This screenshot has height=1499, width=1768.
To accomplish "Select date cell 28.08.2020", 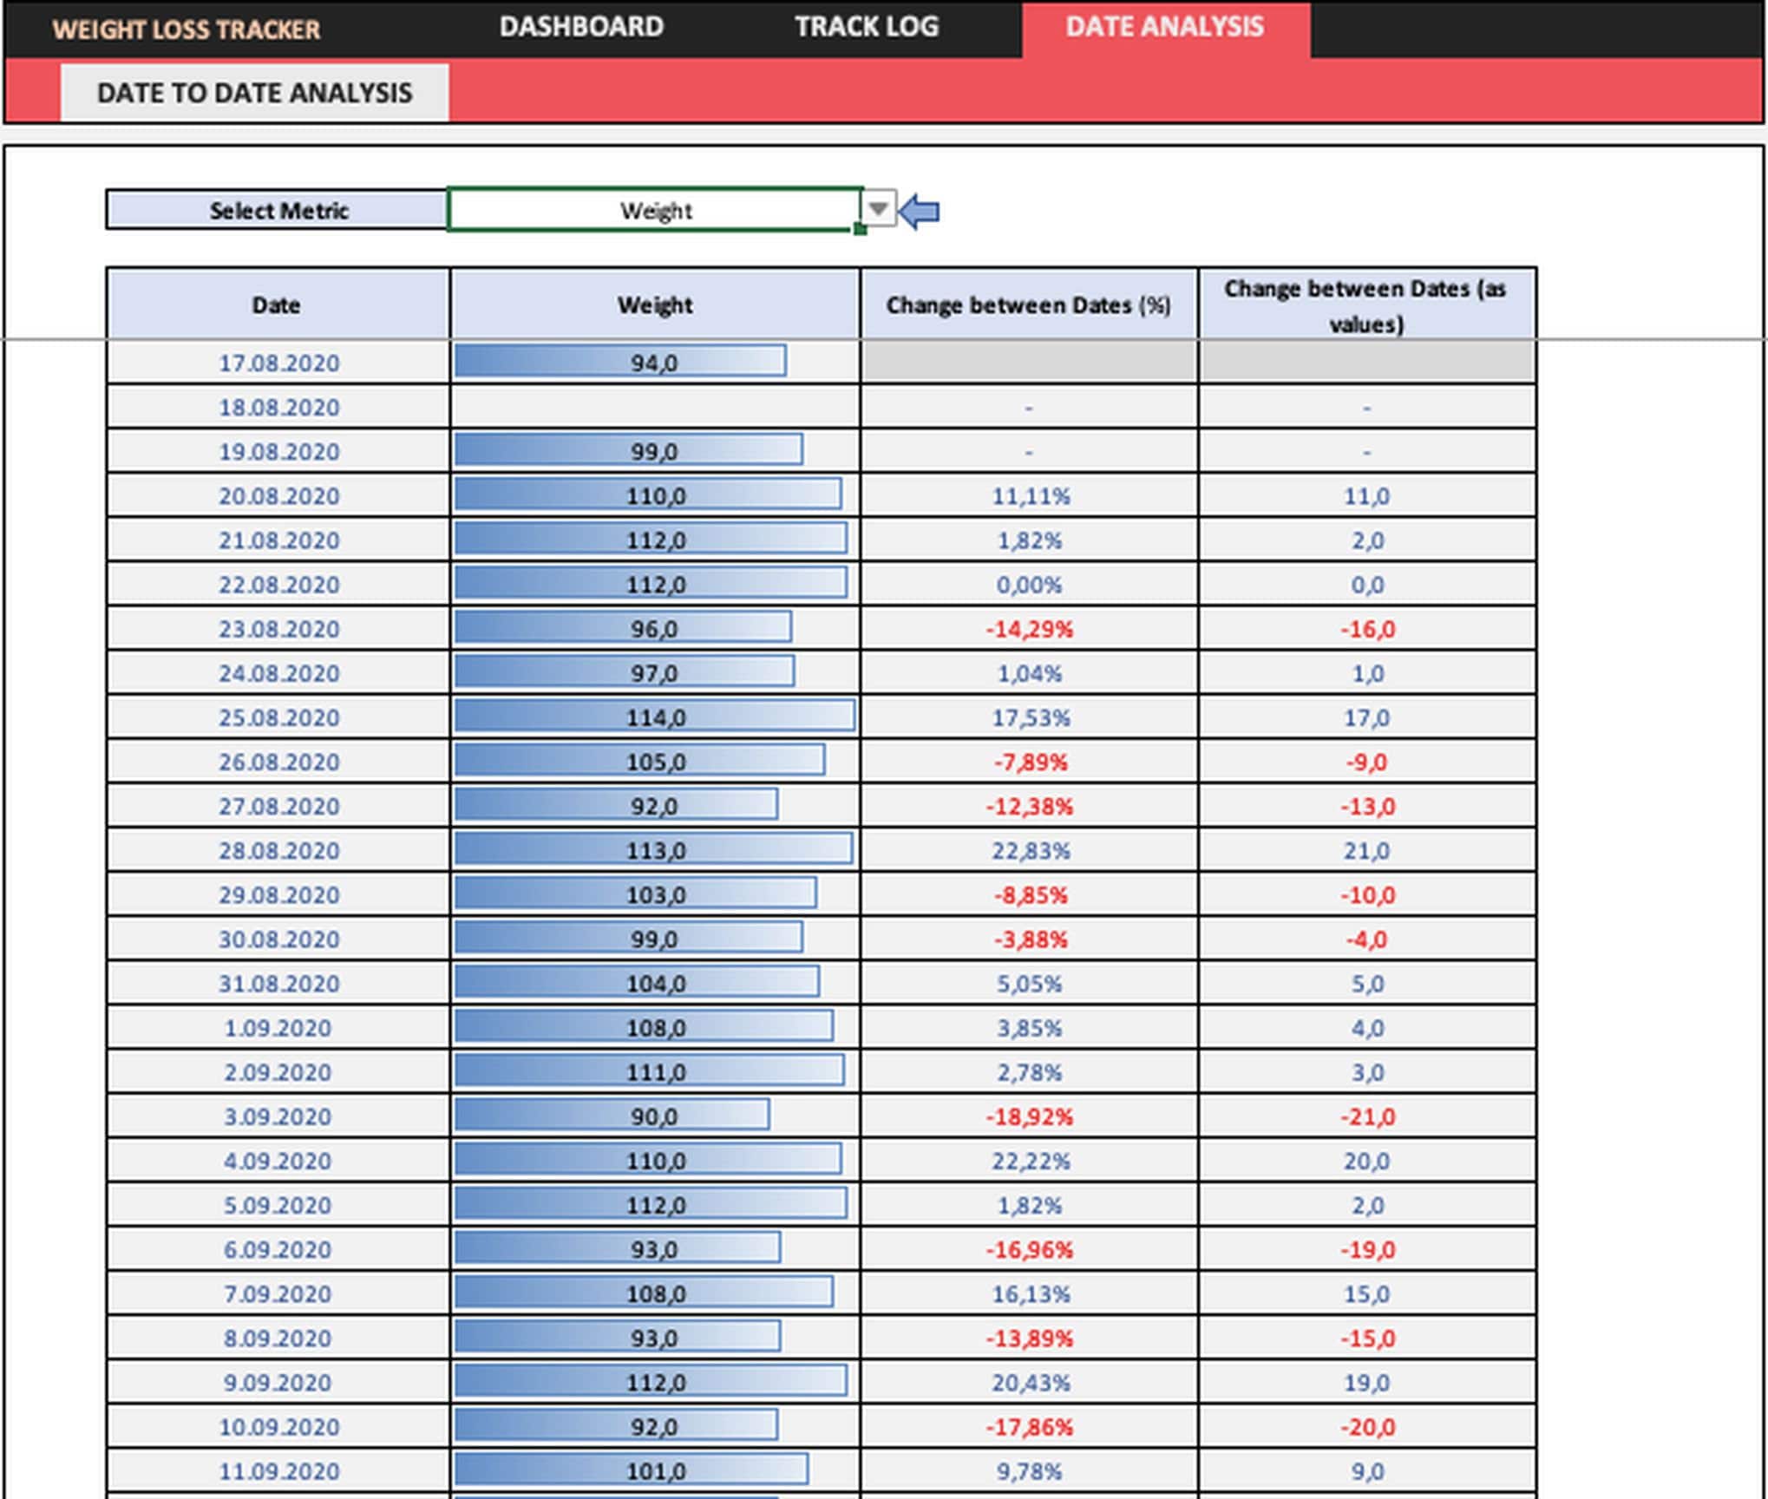I will coord(278,850).
